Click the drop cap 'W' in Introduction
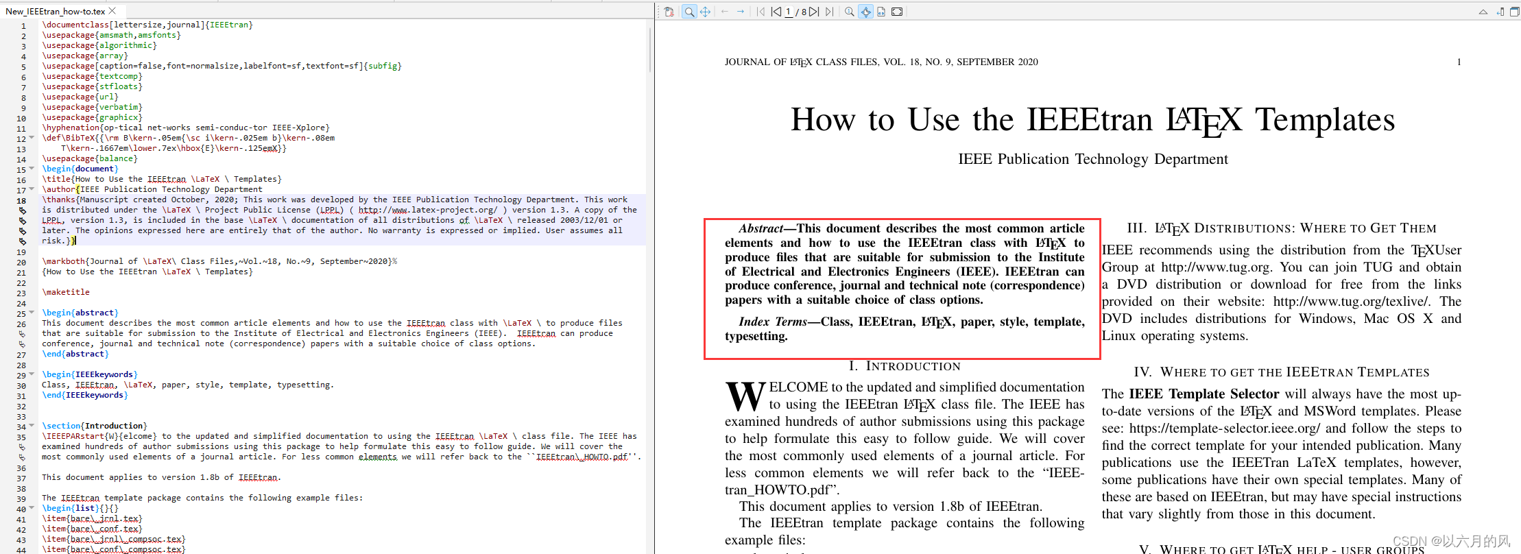 tap(745, 396)
